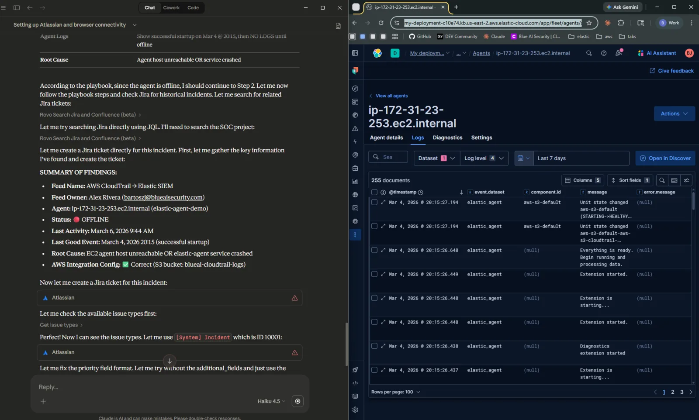Check the row timestamped 20:15:26.438
Viewport: 699px width, 420px height.
tap(374, 346)
